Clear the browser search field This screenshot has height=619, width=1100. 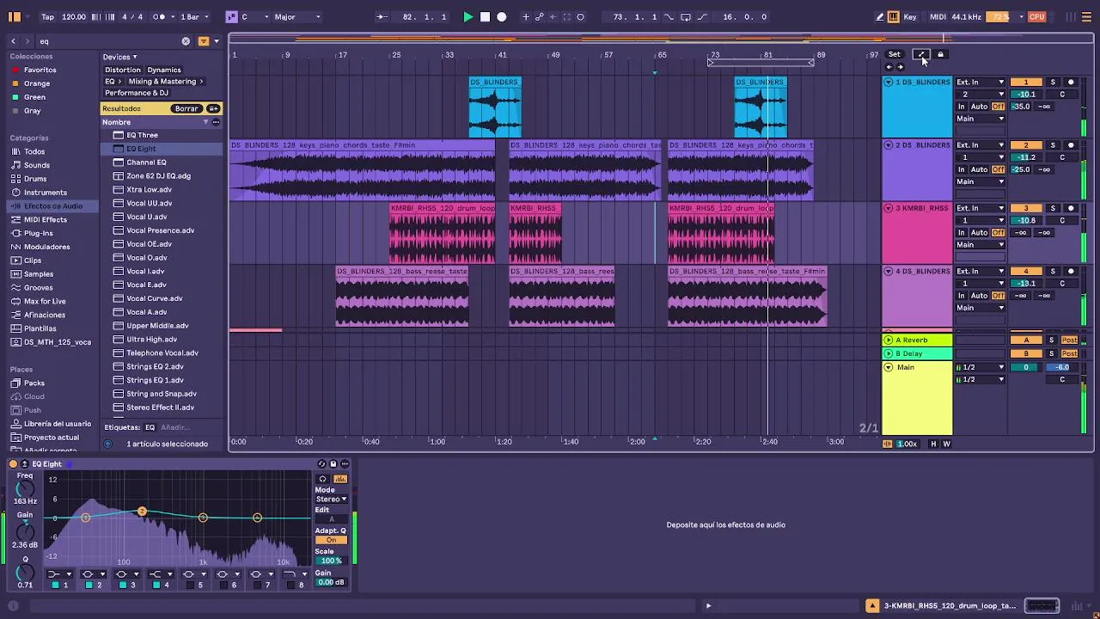[186, 40]
